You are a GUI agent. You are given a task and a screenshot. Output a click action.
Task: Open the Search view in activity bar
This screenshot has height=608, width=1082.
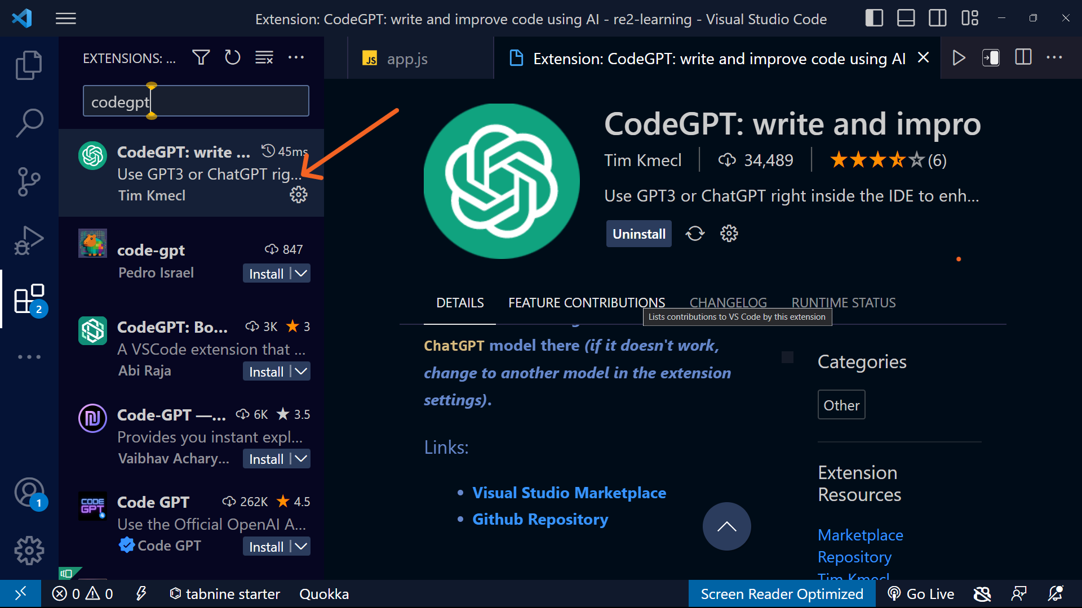point(29,123)
